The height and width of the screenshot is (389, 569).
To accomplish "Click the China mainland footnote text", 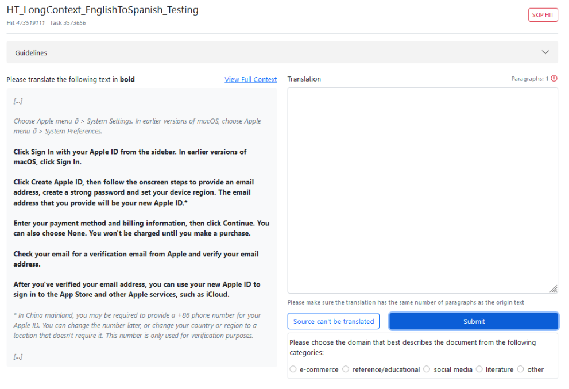I will point(137,325).
